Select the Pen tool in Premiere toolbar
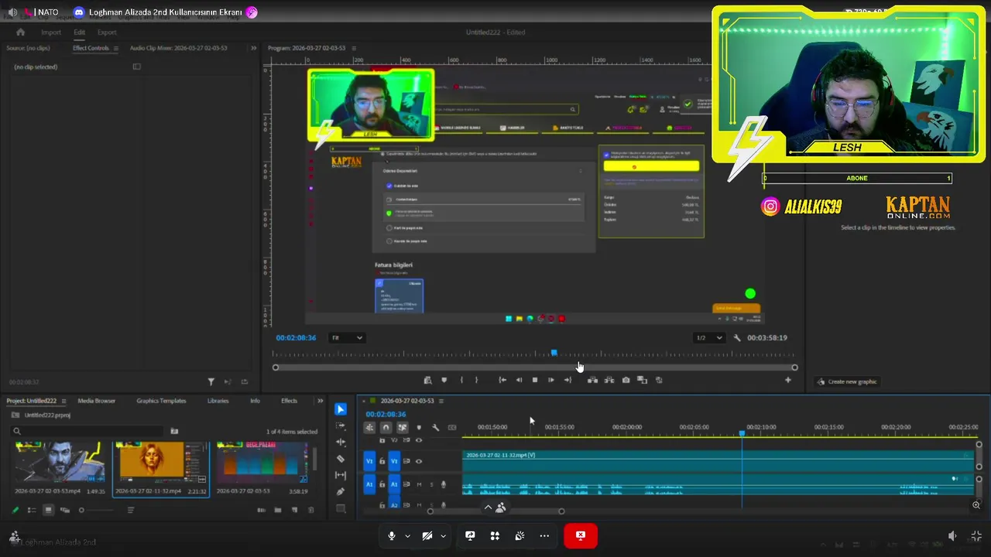Viewport: 991px width, 557px height. tap(341, 491)
